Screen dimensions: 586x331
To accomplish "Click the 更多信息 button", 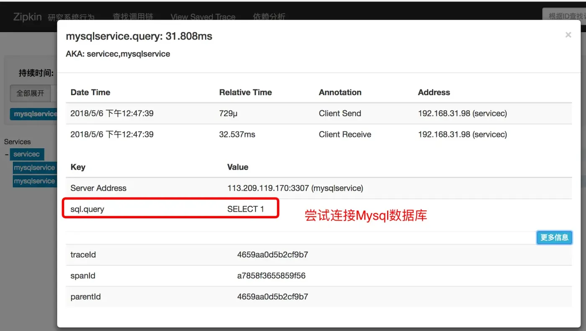I will 554,238.
